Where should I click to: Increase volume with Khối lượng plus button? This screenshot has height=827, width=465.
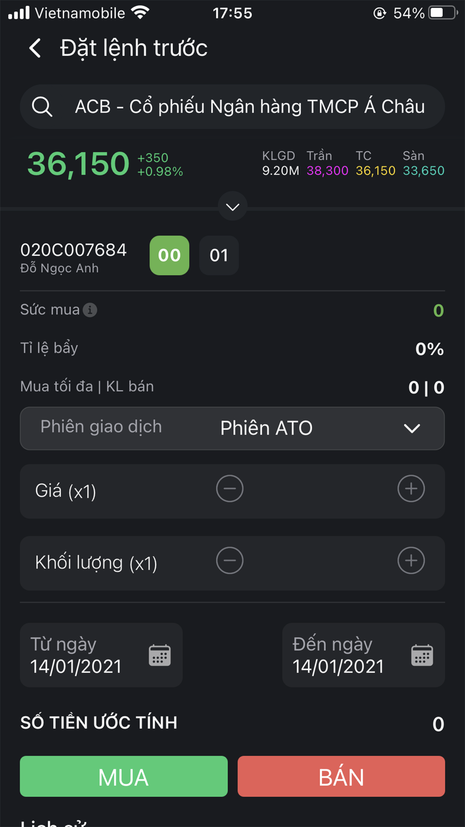(411, 560)
